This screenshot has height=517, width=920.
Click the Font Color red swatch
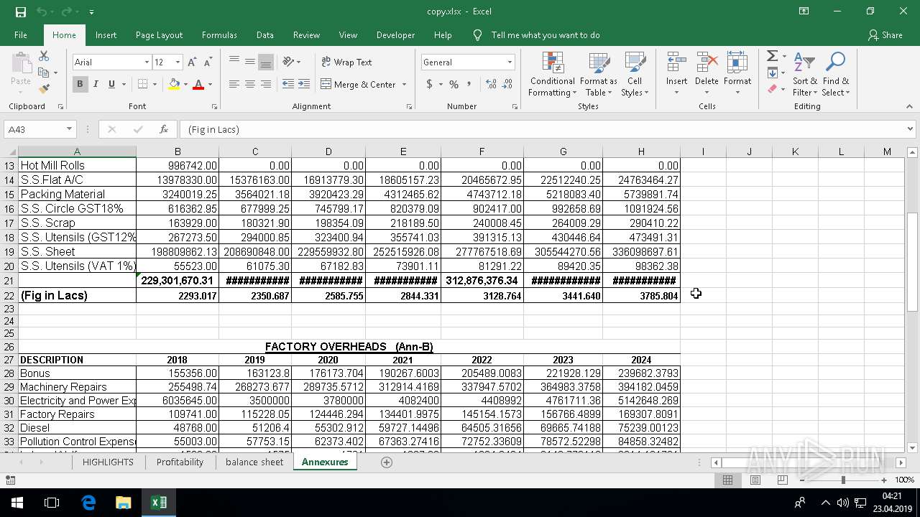coord(198,85)
